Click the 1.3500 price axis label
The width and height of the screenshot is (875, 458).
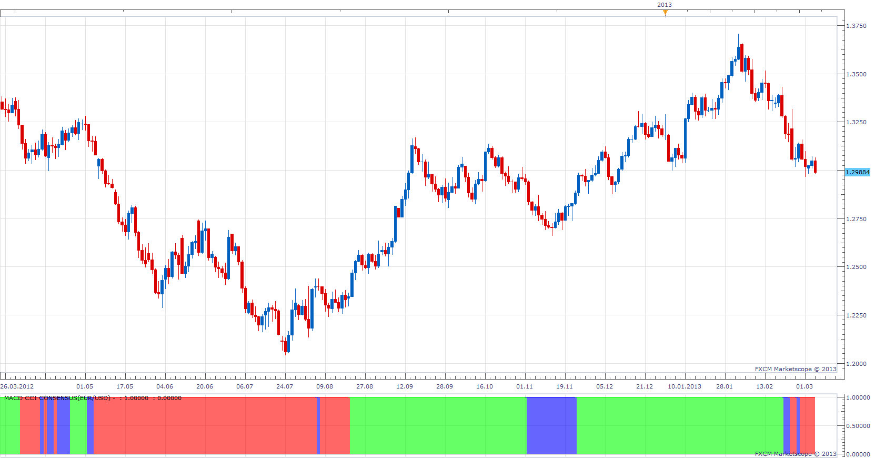856,74
